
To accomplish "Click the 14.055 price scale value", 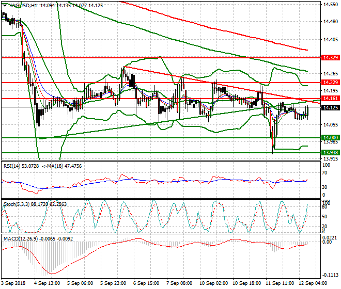I will 331,125.
